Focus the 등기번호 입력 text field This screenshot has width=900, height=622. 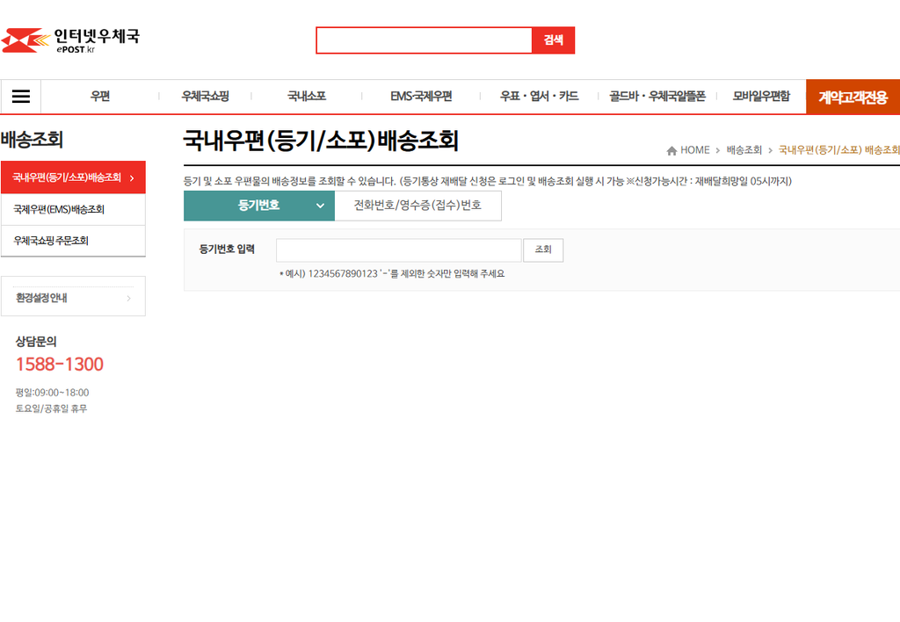point(399,250)
